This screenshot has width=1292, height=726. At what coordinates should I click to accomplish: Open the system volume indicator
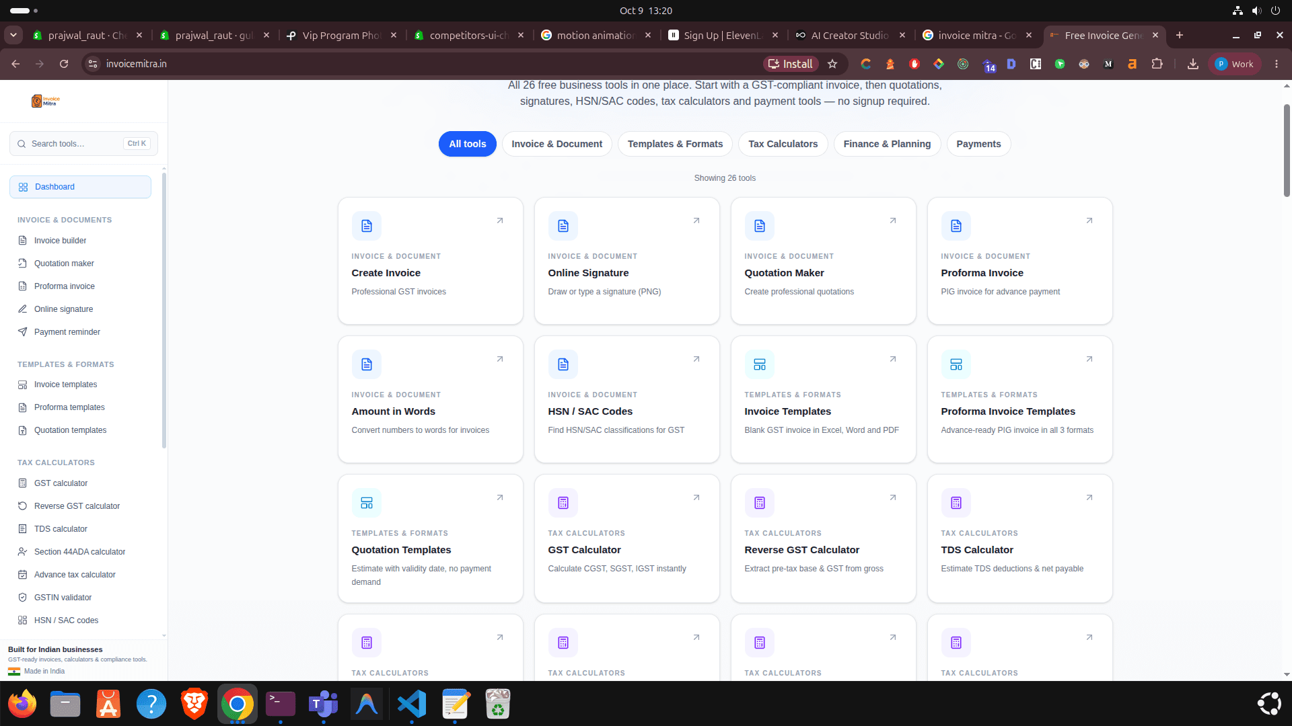pos(1256,11)
